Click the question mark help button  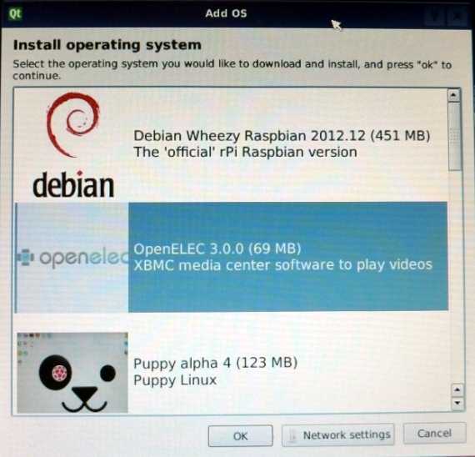[434, 17]
